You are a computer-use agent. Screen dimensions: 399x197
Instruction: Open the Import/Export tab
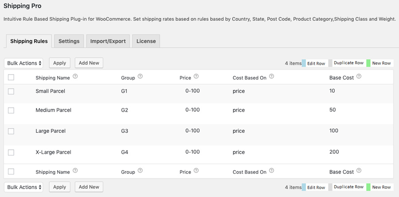[108, 41]
